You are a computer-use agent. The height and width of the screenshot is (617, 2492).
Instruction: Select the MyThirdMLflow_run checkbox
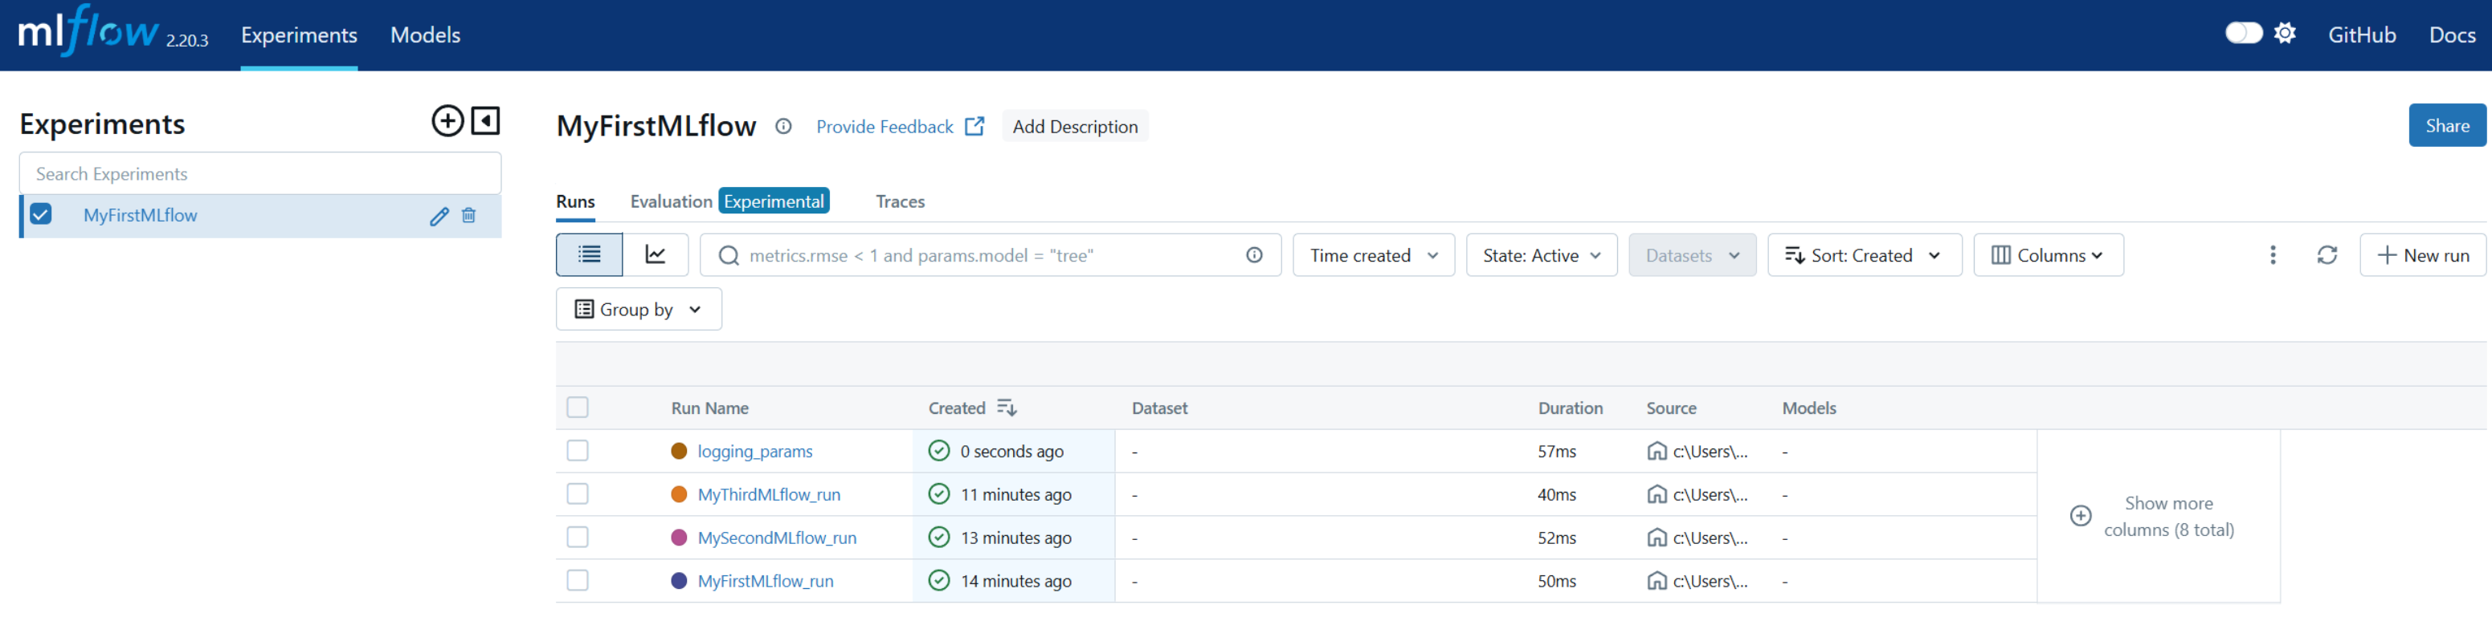click(578, 494)
